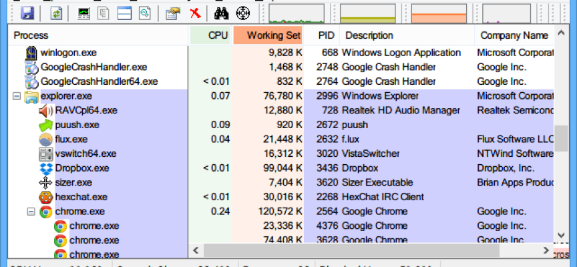Click the winlogon.exe process icon

point(31,53)
